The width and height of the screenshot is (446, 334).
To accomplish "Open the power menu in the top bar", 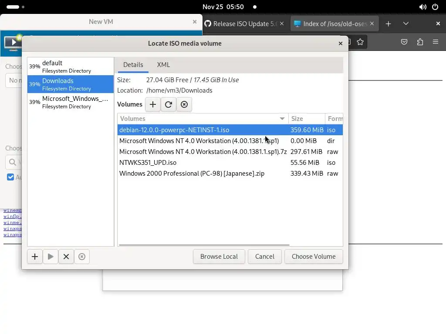I will coord(435,7).
